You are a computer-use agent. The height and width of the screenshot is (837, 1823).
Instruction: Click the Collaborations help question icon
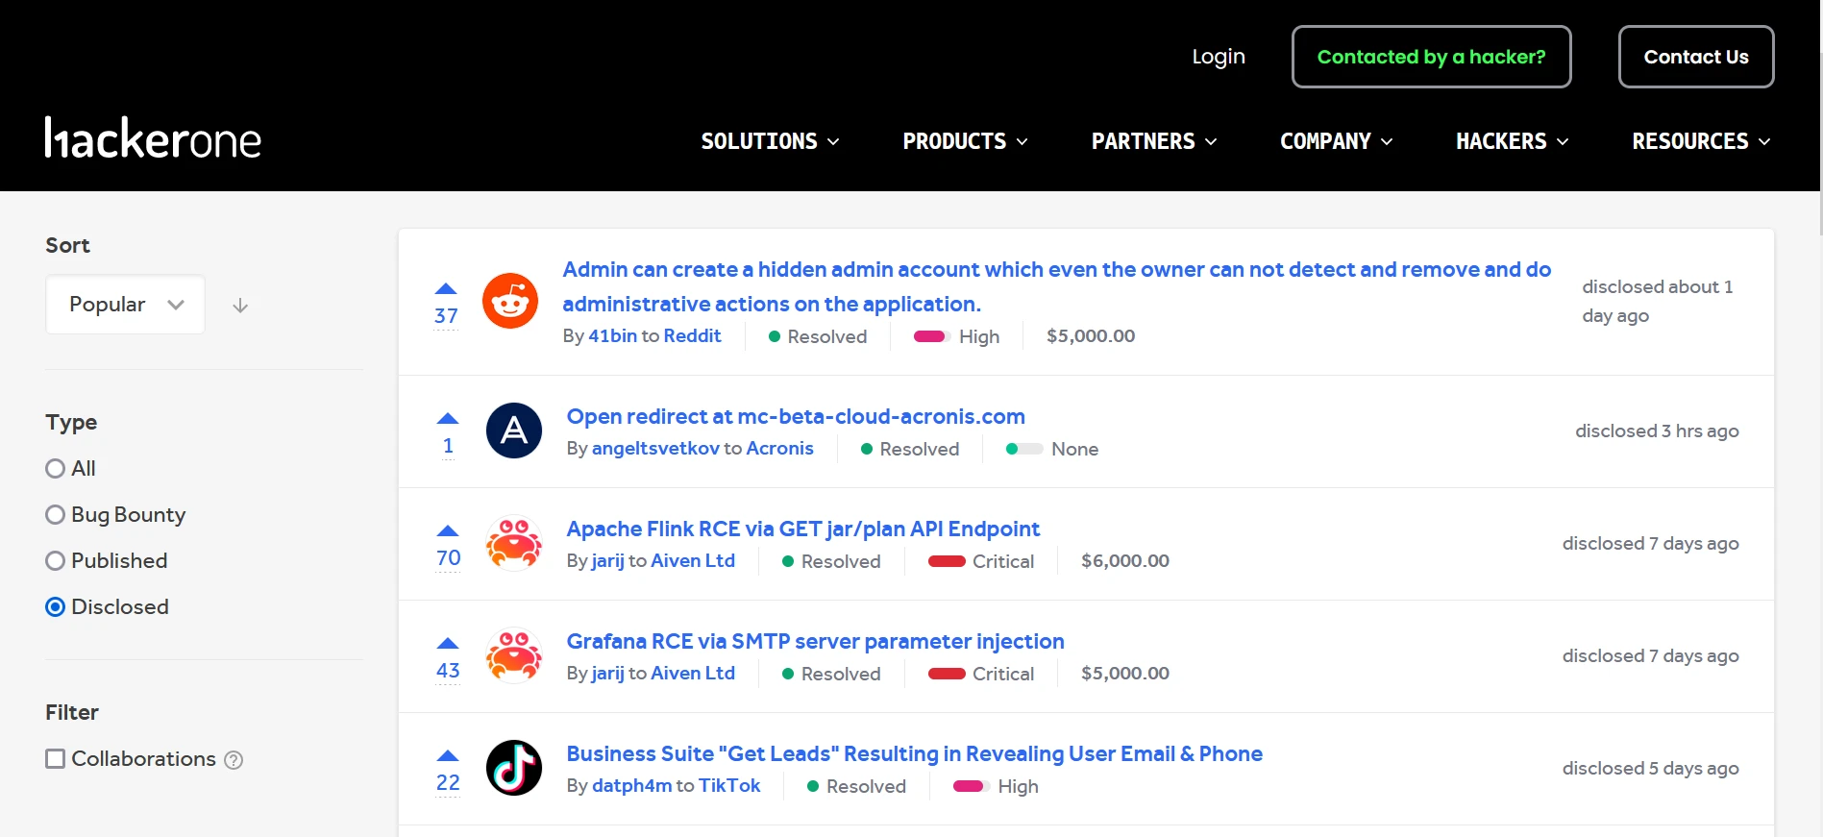pyautogui.click(x=234, y=760)
